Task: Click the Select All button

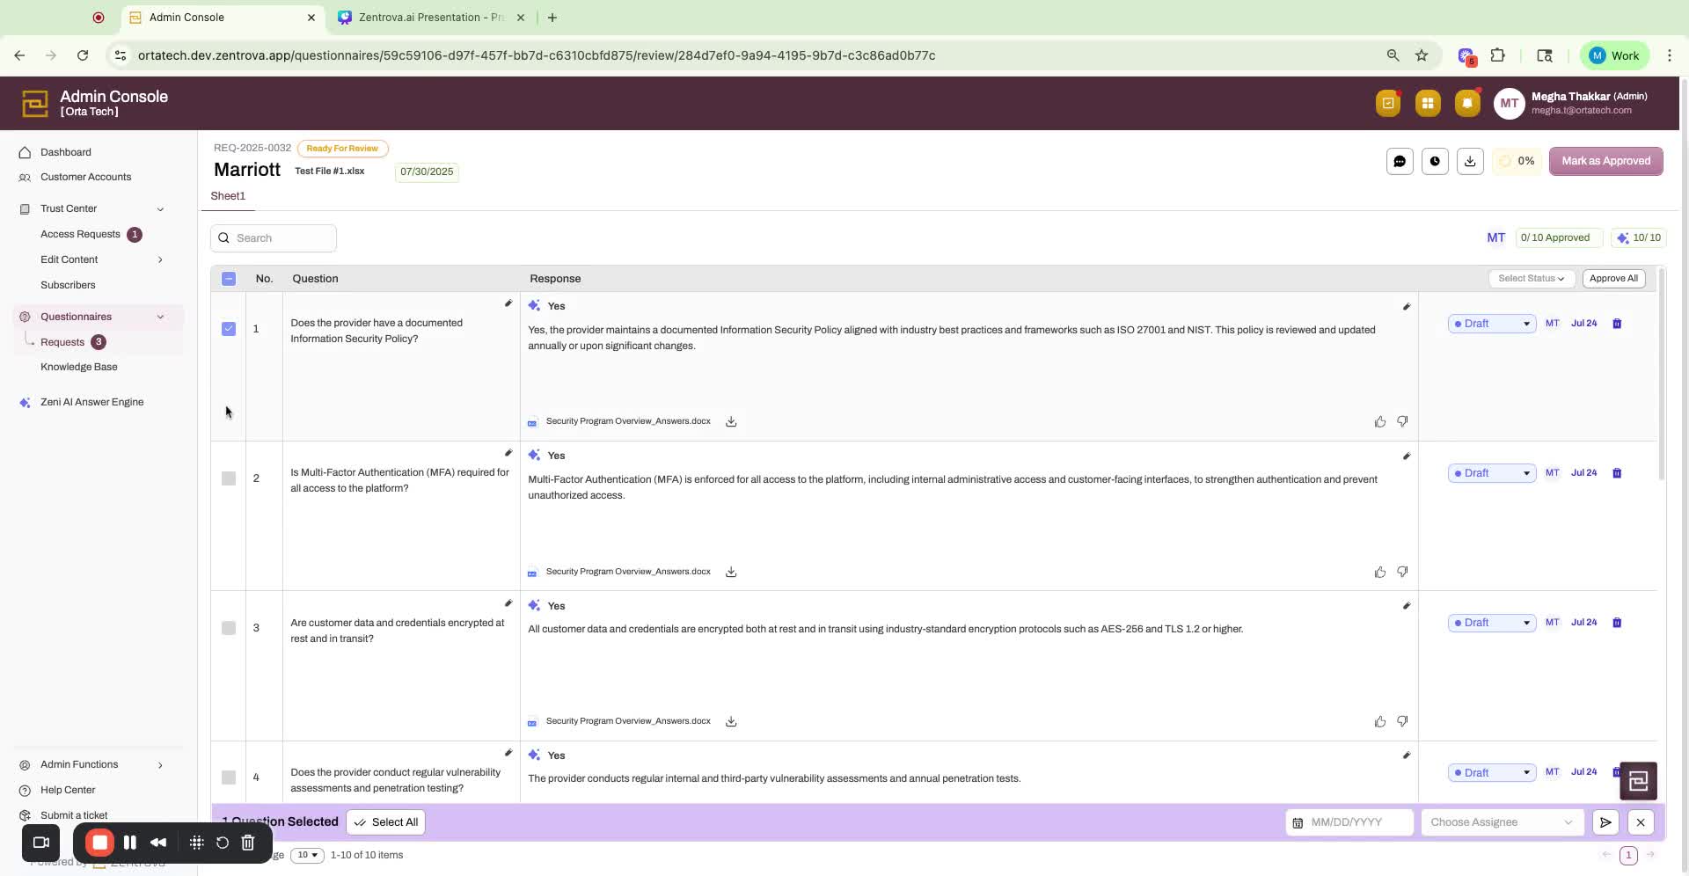Action: [386, 823]
